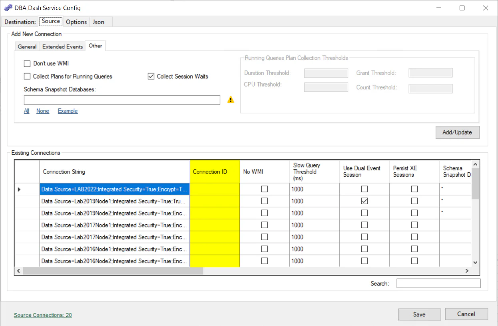Toggle Persist XE Sessions for LAB2022 row
Screen dimensions: 498x326
coord(414,189)
